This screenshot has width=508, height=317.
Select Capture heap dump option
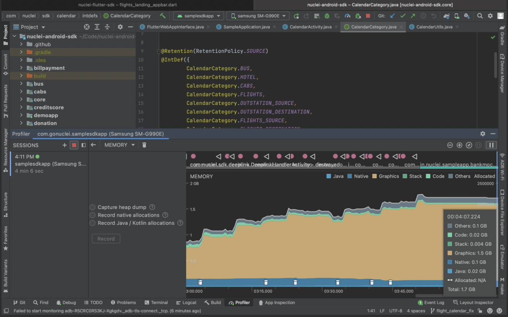point(93,207)
